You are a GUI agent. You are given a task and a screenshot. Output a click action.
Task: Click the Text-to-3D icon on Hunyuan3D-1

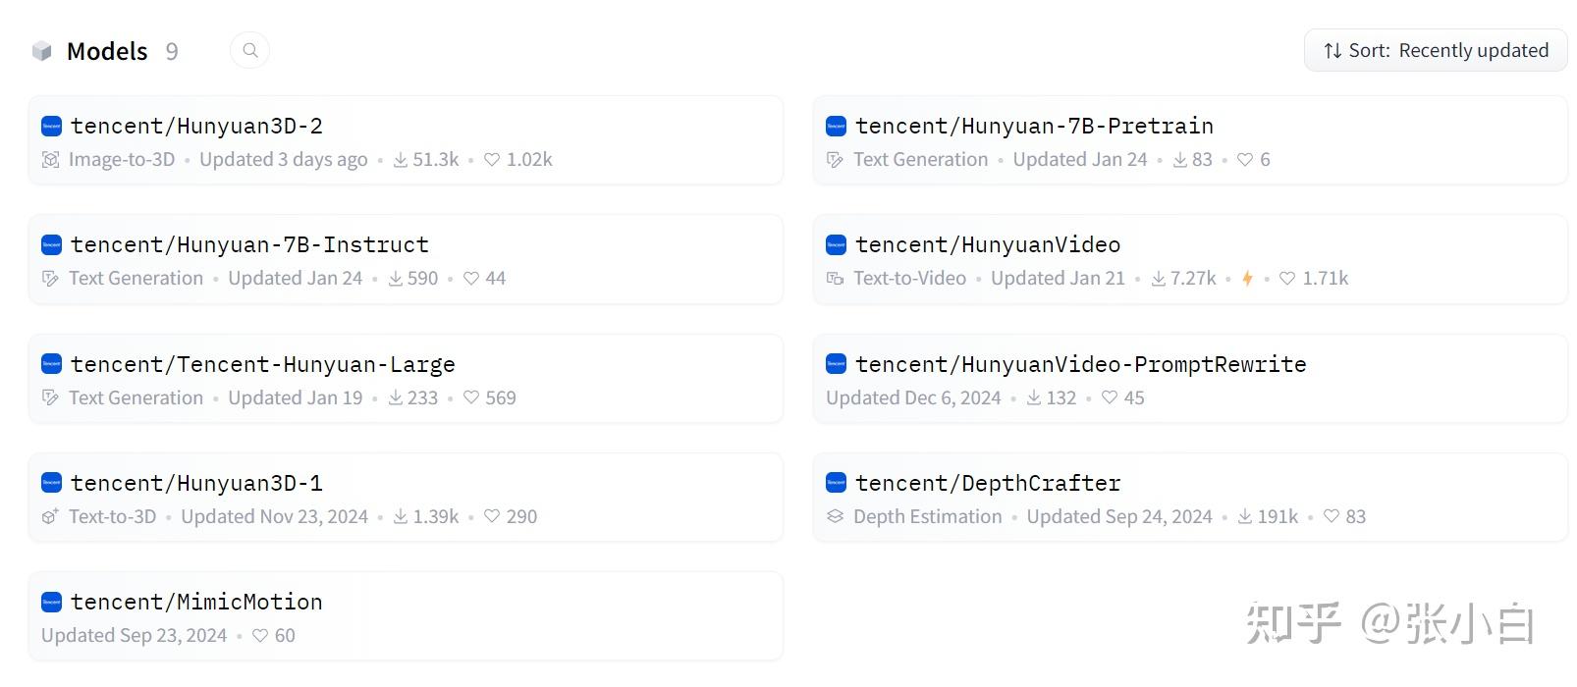pyautogui.click(x=51, y=516)
